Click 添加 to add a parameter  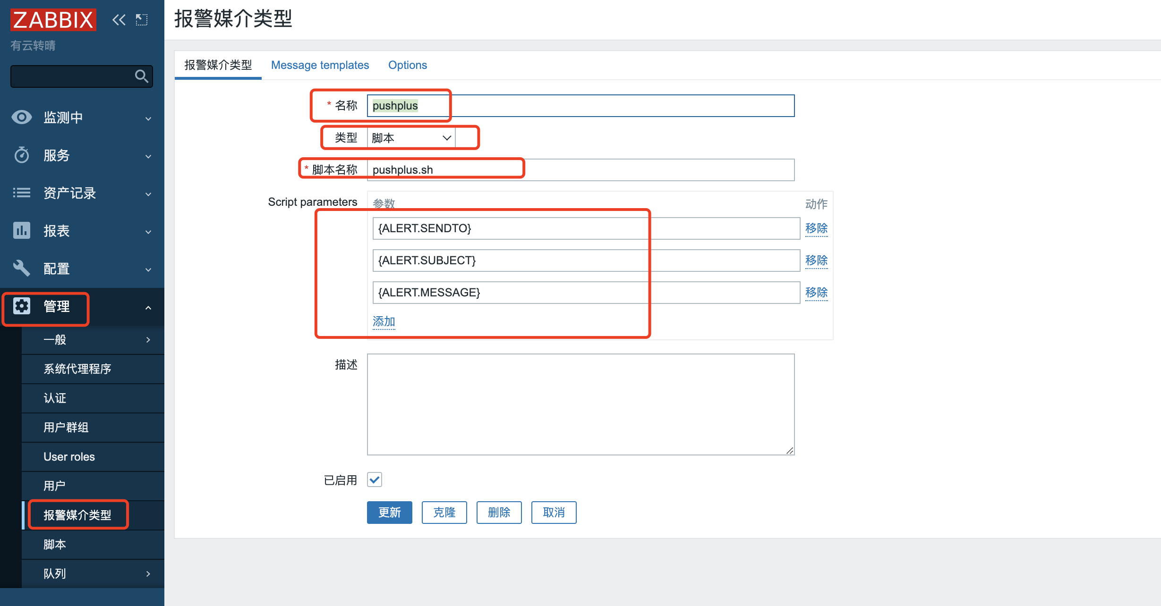point(384,321)
